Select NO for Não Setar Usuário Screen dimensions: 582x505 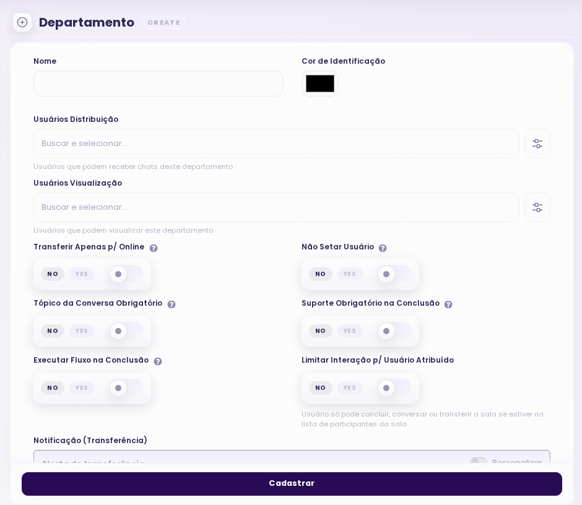321,274
